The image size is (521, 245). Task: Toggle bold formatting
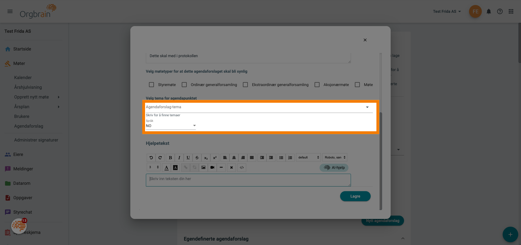(x=170, y=158)
